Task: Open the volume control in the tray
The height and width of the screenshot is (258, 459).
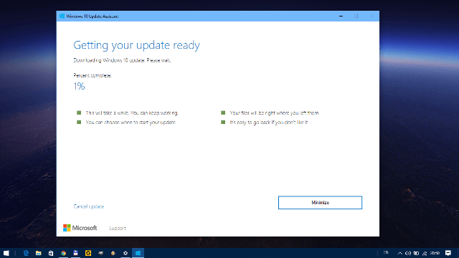Action: point(408,253)
